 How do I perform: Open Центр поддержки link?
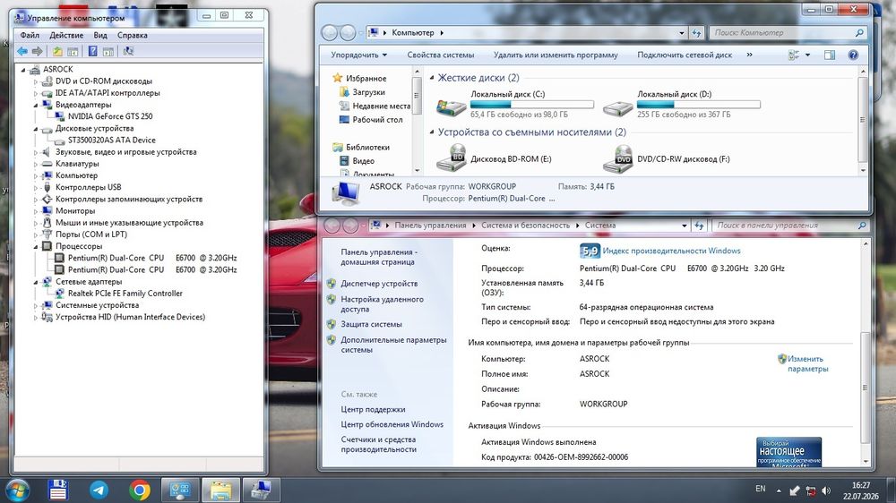click(x=373, y=409)
